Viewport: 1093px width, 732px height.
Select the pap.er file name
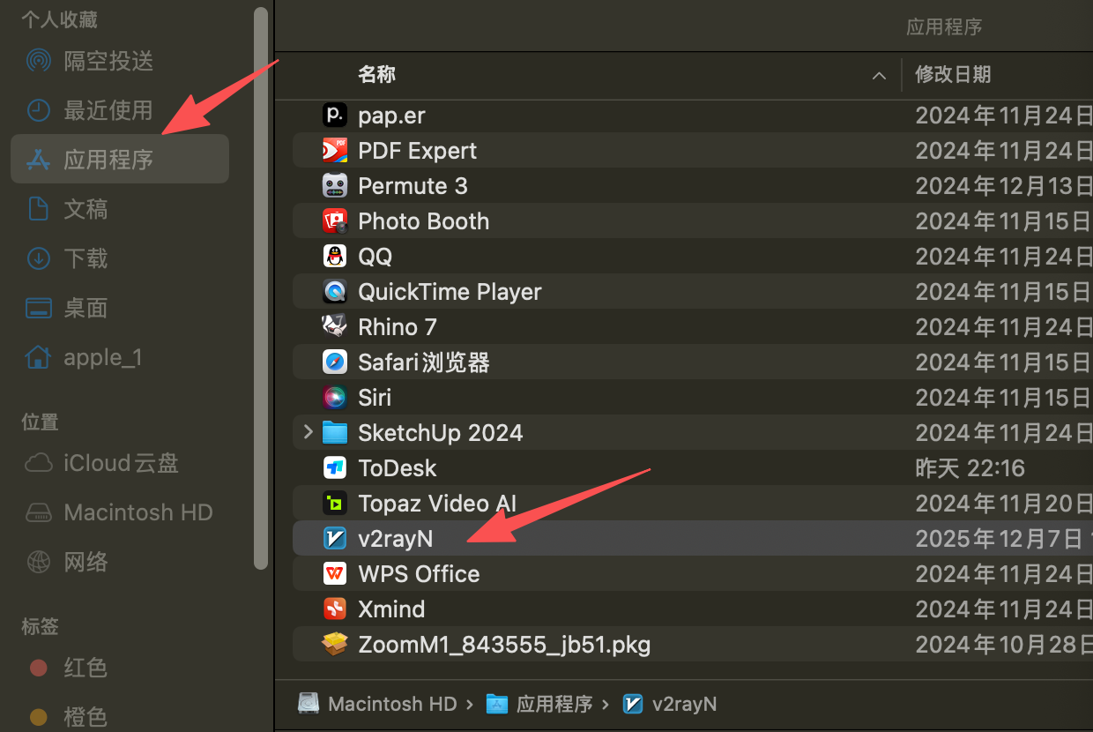point(391,116)
